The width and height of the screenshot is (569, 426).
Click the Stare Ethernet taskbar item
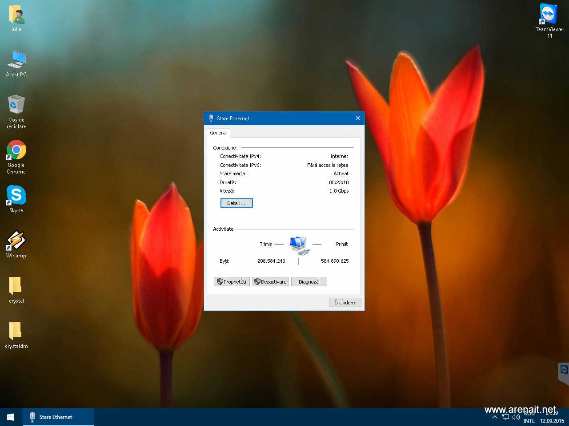tap(58, 417)
